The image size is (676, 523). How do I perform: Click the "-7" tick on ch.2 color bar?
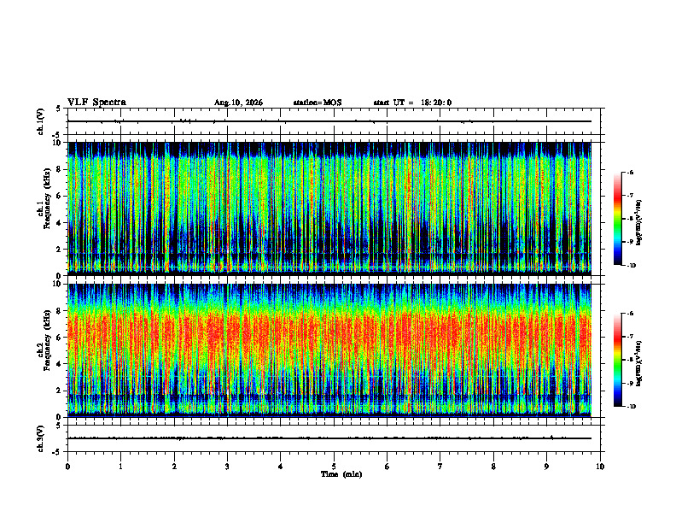point(631,337)
